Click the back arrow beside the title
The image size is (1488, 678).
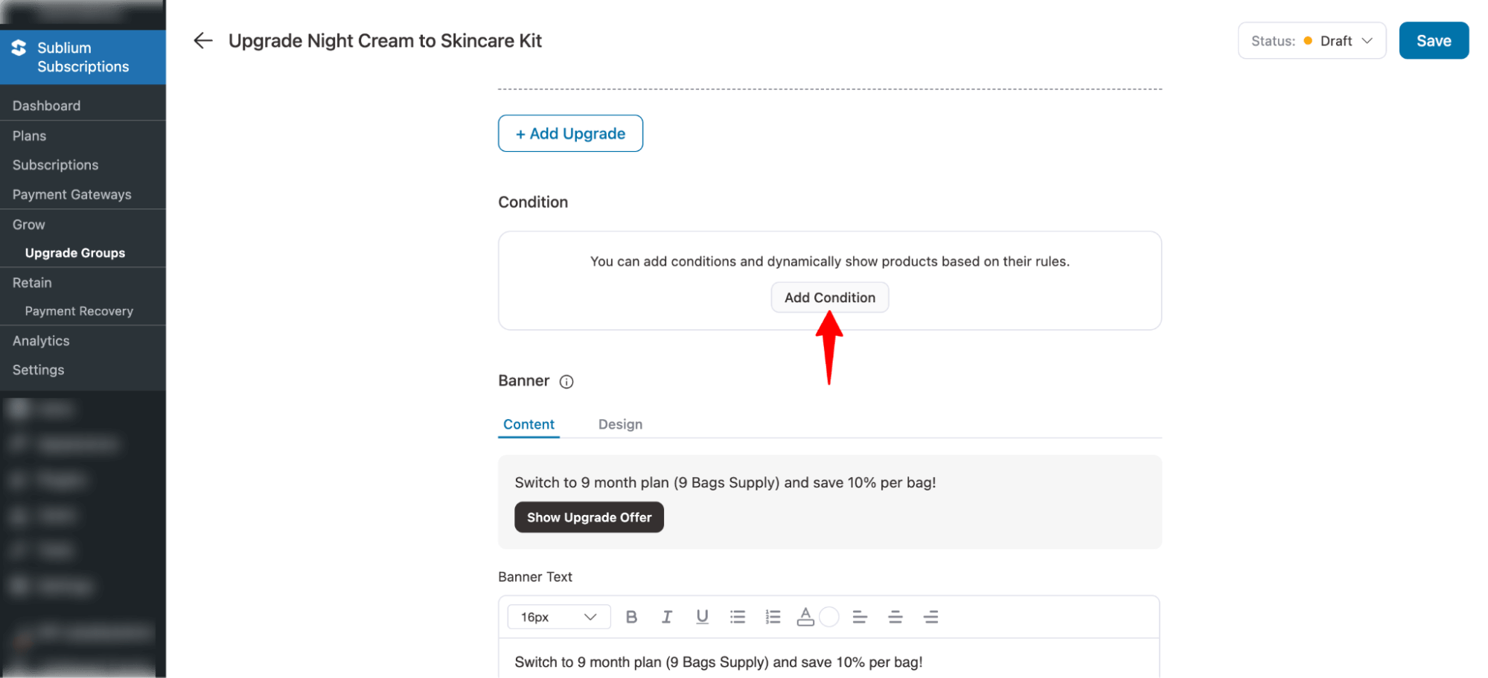pos(202,41)
